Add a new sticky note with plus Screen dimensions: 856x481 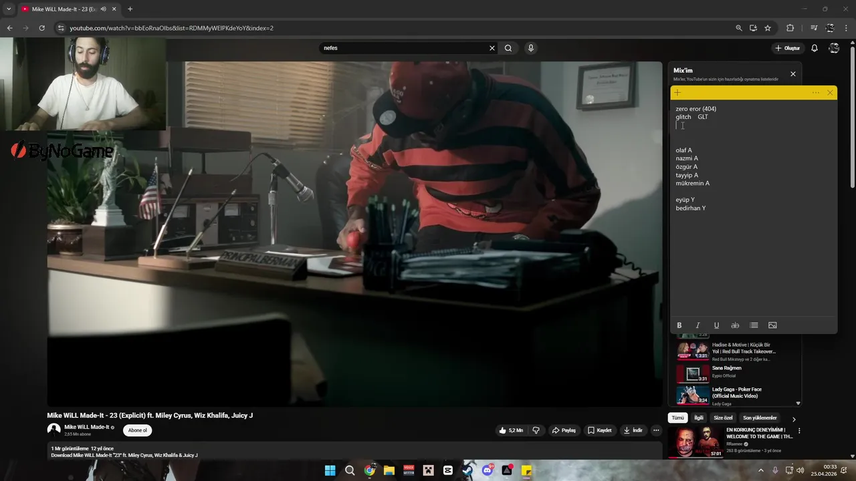677,93
